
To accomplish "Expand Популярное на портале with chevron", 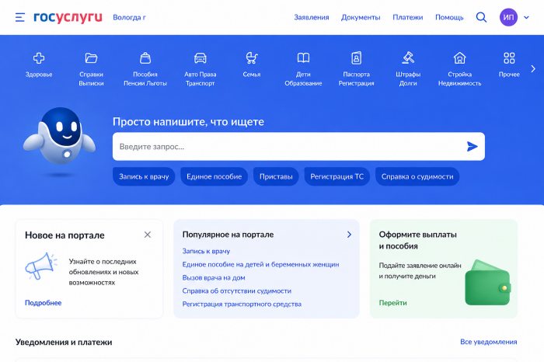I will click(349, 235).
